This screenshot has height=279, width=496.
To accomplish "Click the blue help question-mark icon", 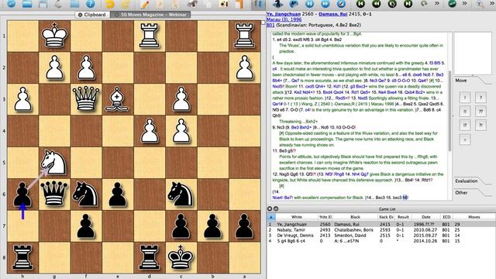I will (91, 4).
